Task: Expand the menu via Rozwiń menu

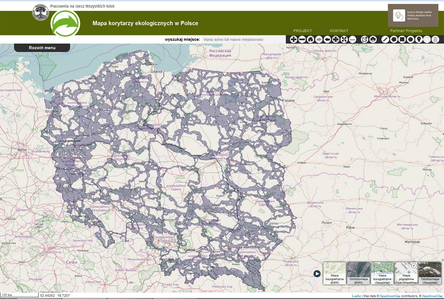Action: [x=42, y=47]
